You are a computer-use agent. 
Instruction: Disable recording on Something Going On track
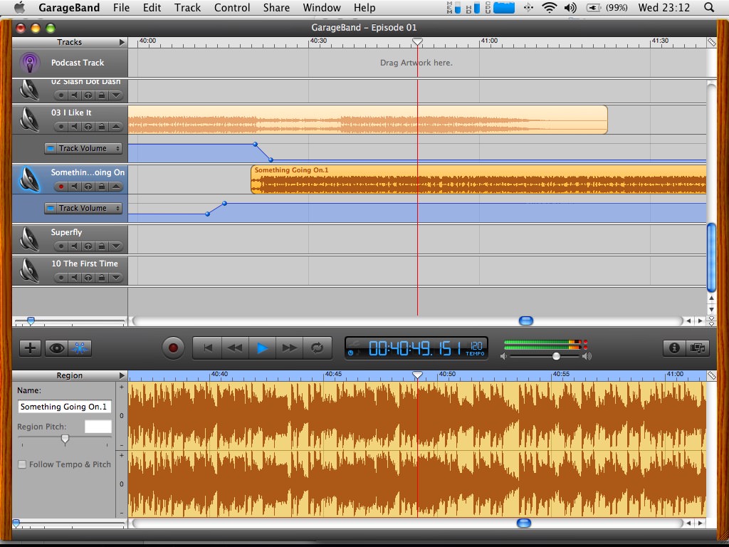(61, 187)
